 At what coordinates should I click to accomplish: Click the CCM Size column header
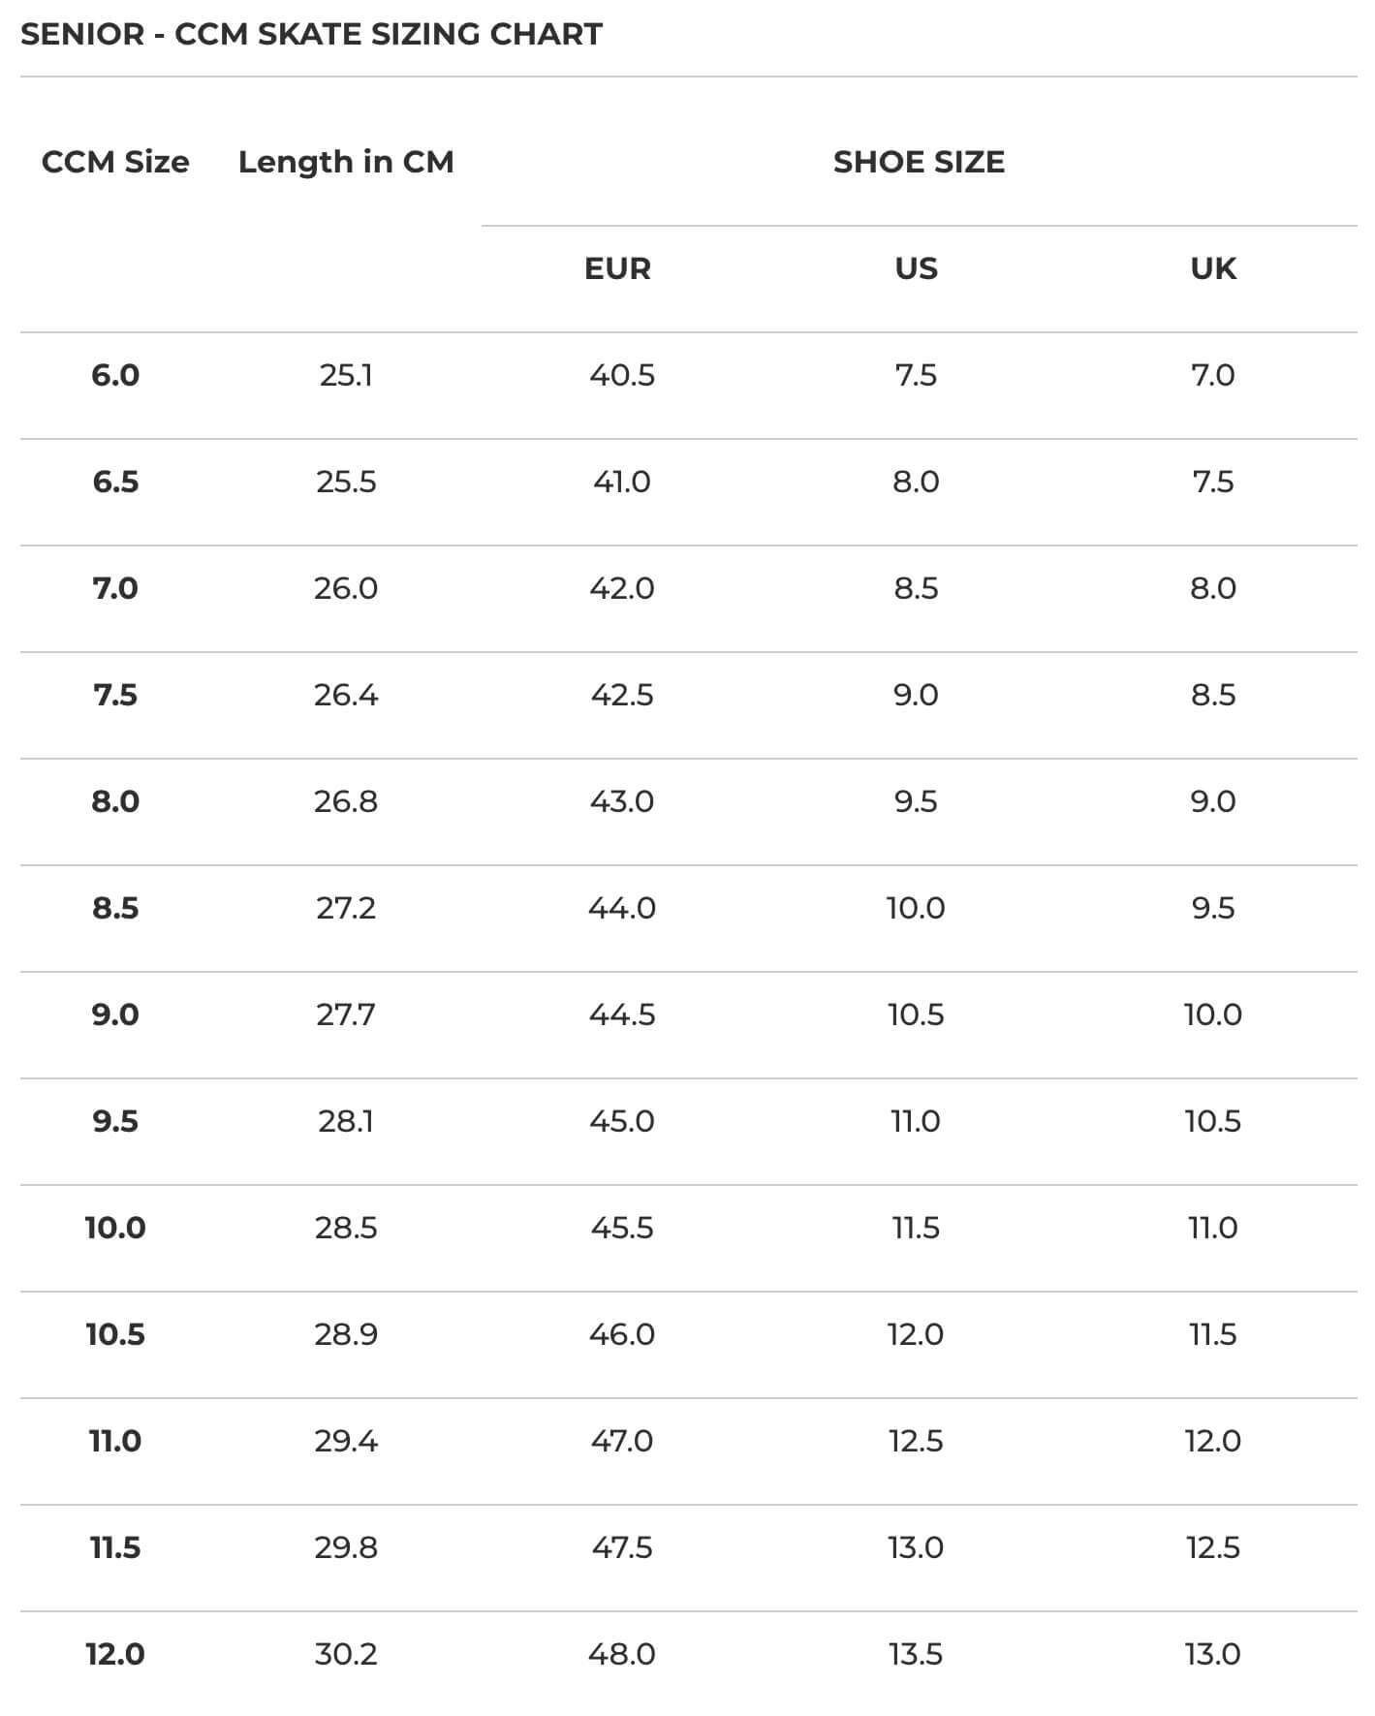coord(115,162)
